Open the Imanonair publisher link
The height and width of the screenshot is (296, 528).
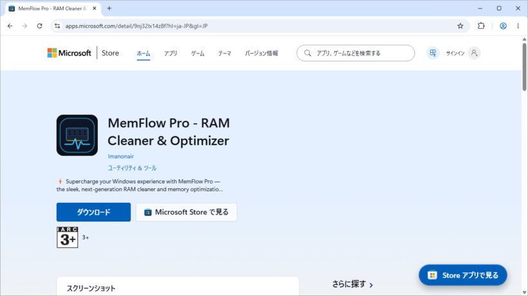(121, 157)
